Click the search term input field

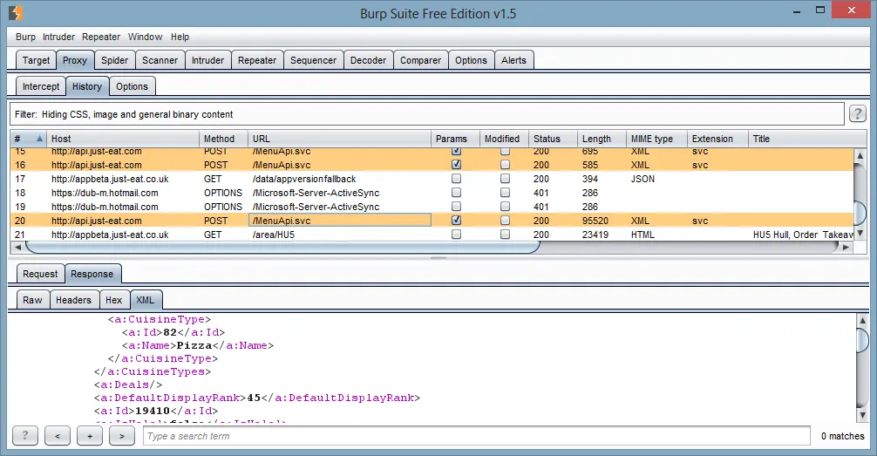point(479,436)
